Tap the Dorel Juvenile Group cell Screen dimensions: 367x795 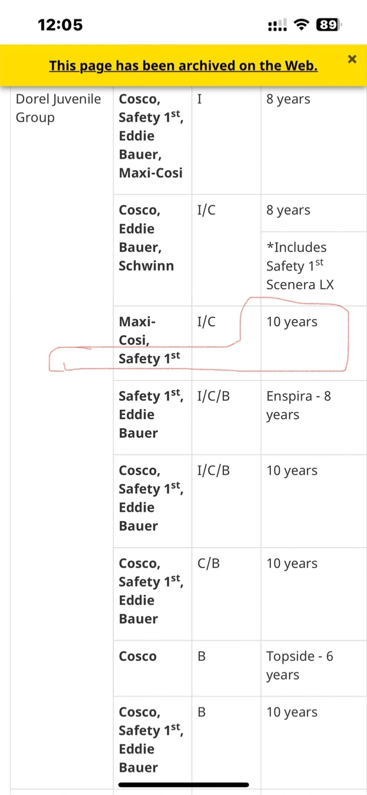pyautogui.click(x=58, y=108)
